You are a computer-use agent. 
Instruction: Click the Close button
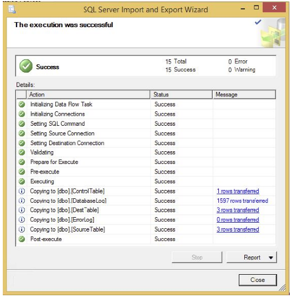coord(258,280)
